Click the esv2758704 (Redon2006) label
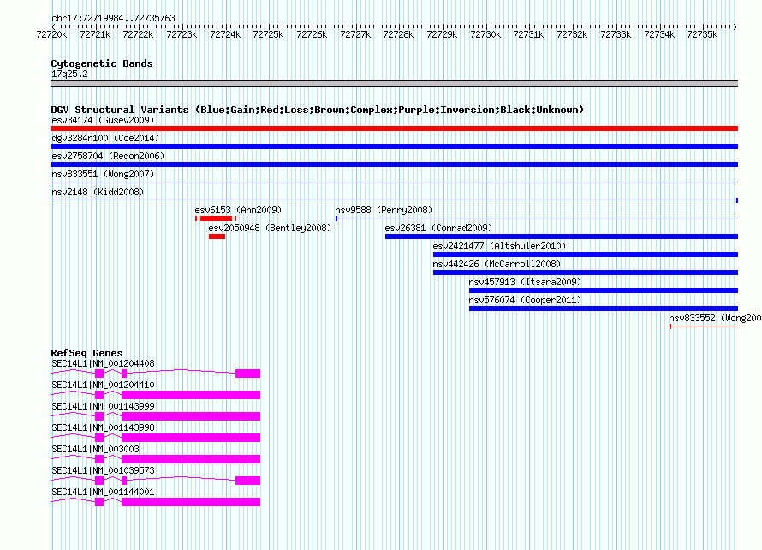Screen dimensions: 762x550 pos(108,156)
